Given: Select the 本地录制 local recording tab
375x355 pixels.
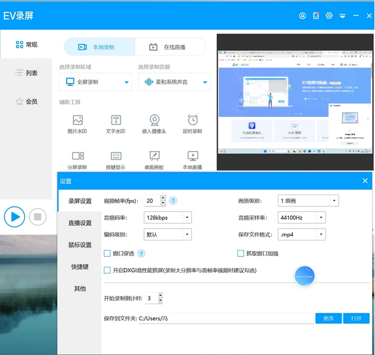Looking at the screenshot, I should coord(100,47).
